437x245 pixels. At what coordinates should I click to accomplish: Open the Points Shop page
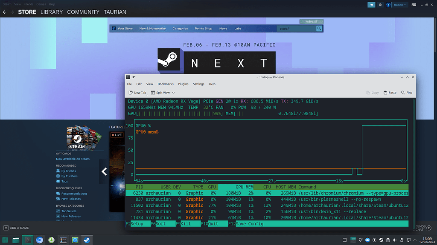click(204, 28)
